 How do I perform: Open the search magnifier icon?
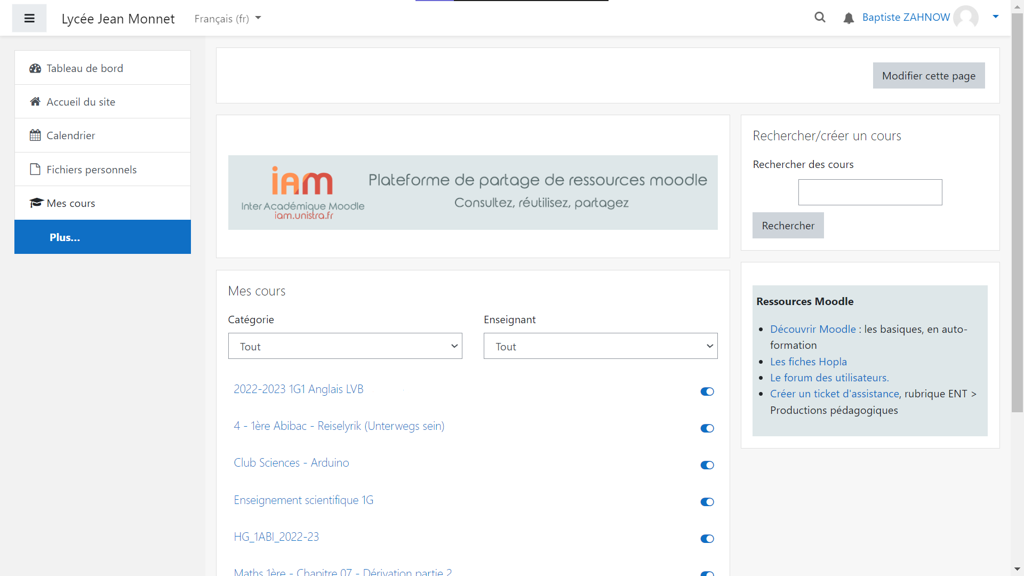point(820,18)
